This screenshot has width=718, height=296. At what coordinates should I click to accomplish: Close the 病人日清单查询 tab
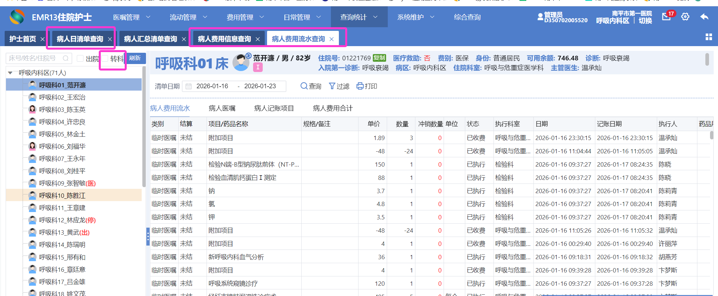coord(110,39)
